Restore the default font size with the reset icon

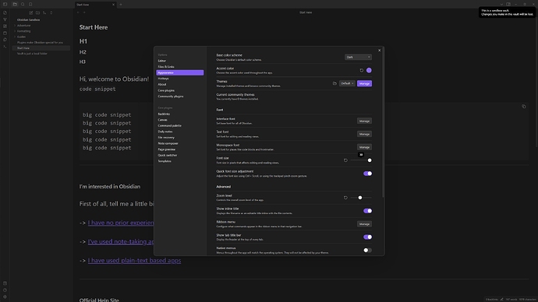pyautogui.click(x=345, y=160)
